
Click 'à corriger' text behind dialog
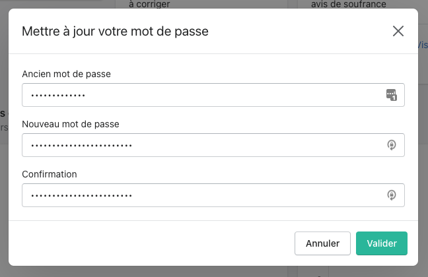click(149, 4)
